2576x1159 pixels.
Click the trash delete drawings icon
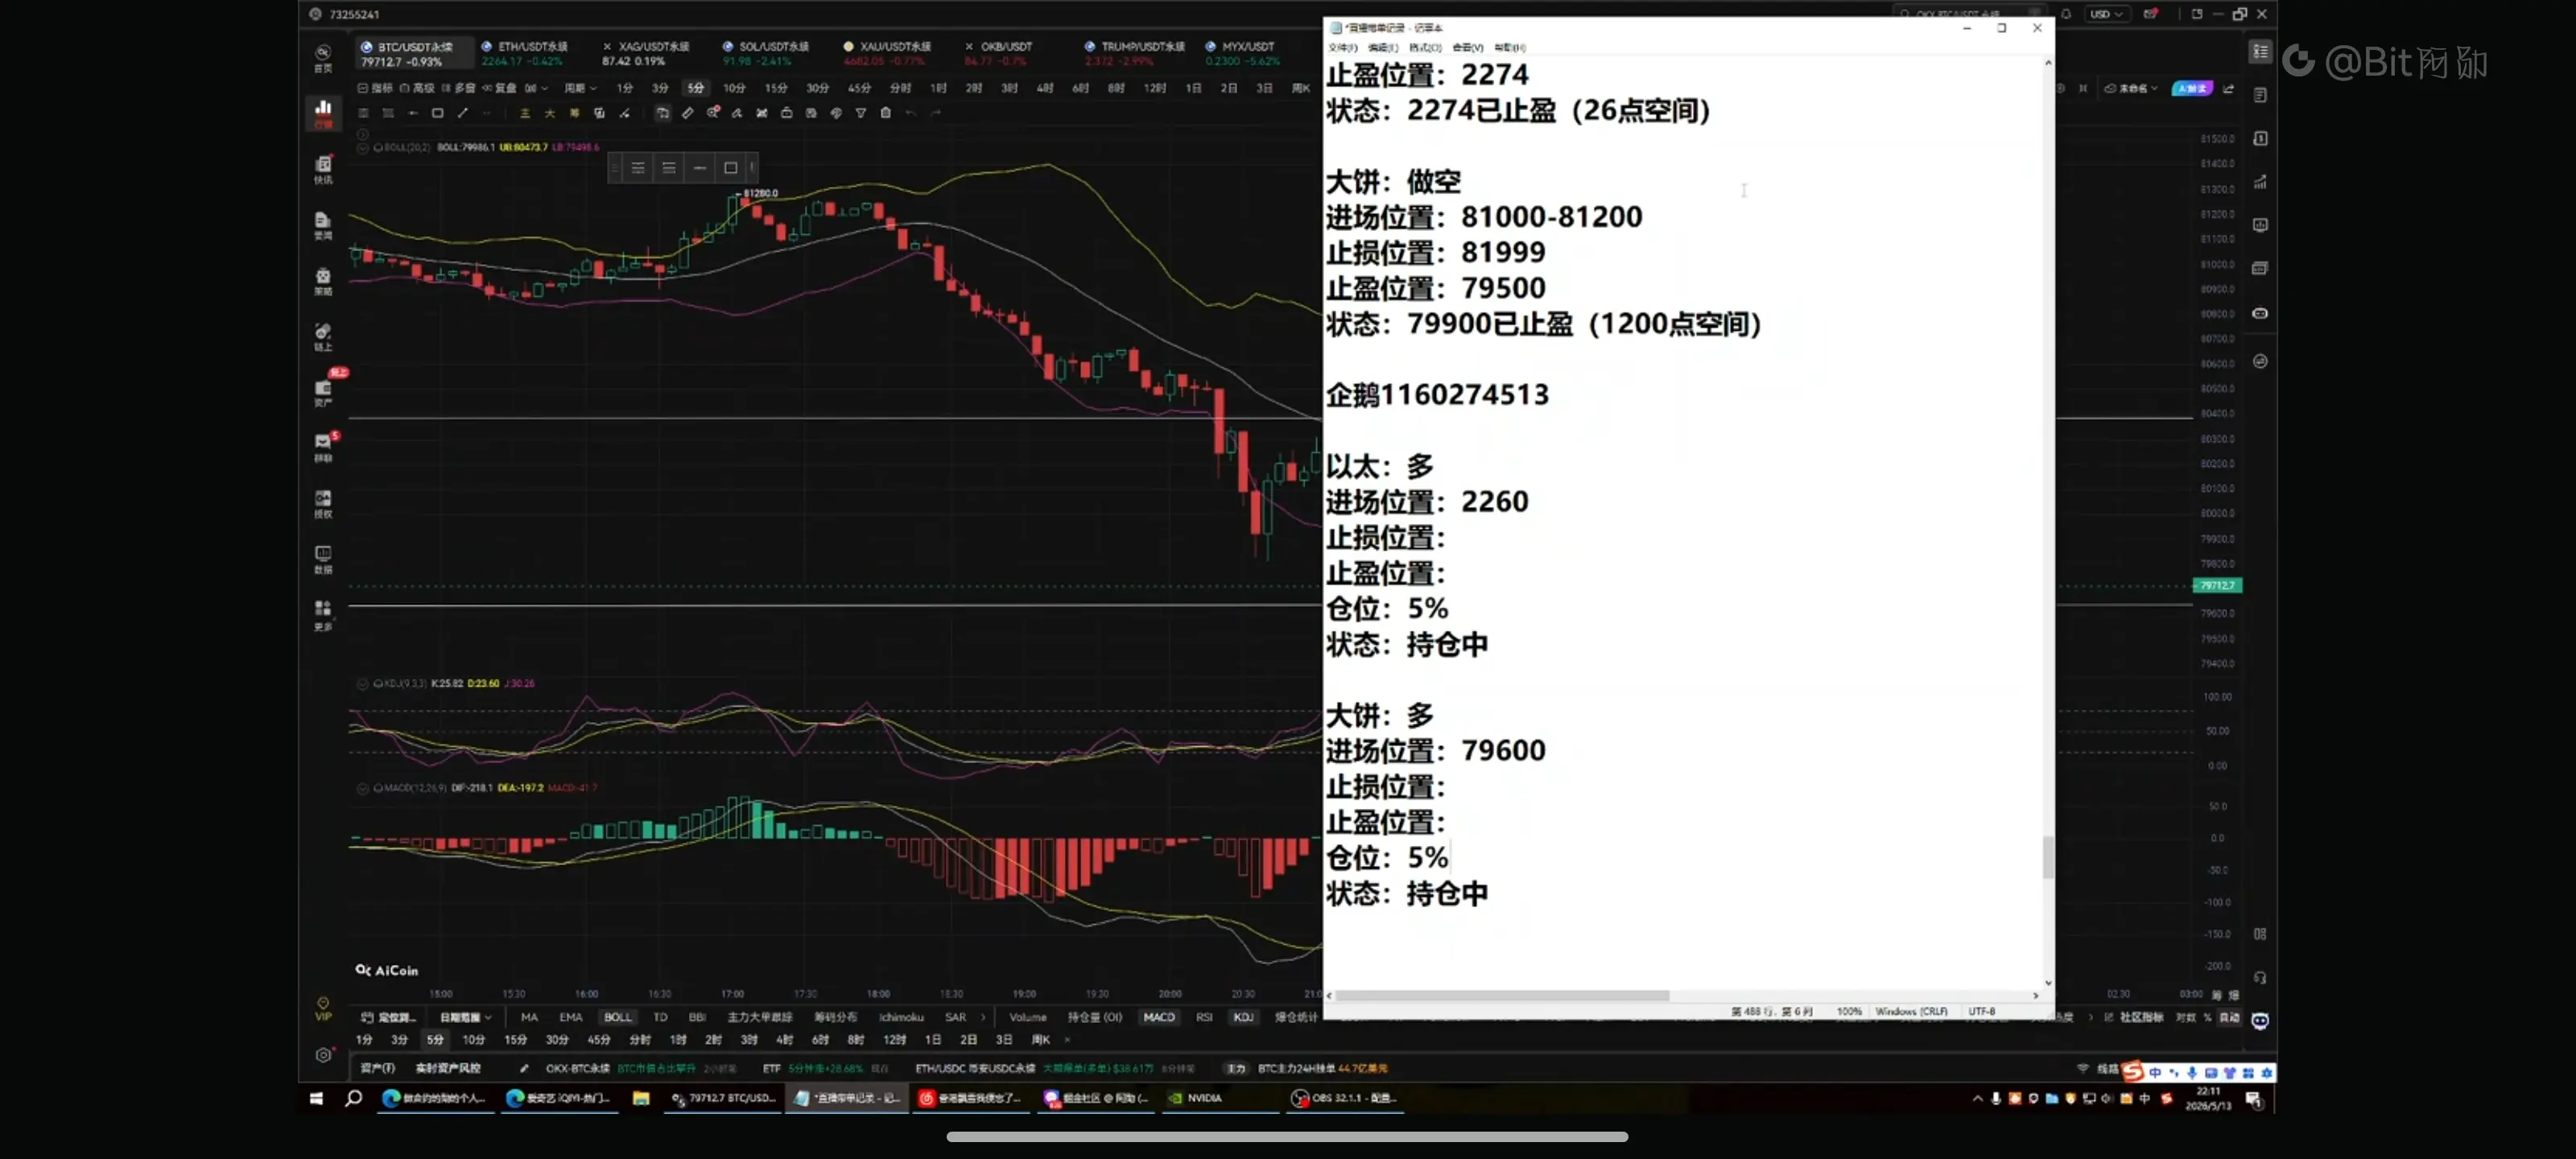(885, 113)
